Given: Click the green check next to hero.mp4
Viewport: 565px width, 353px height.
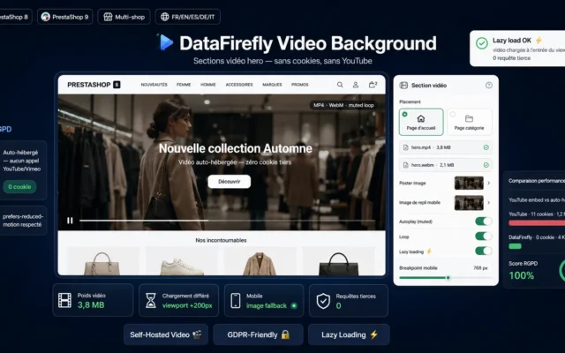Looking at the screenshot, I should coord(486,147).
